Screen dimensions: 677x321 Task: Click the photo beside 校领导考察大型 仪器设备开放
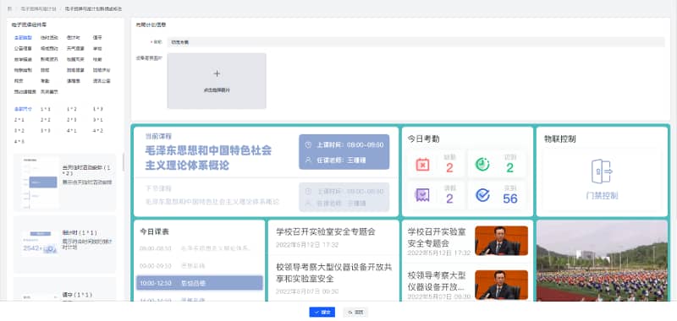(501, 285)
